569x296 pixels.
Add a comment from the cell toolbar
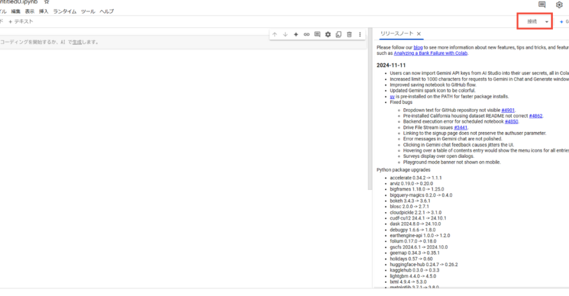[x=317, y=34]
